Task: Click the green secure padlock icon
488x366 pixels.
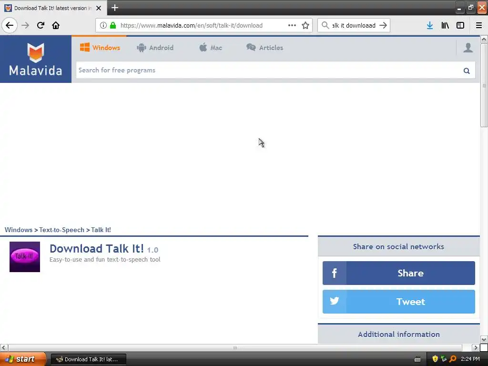Action: click(x=113, y=25)
